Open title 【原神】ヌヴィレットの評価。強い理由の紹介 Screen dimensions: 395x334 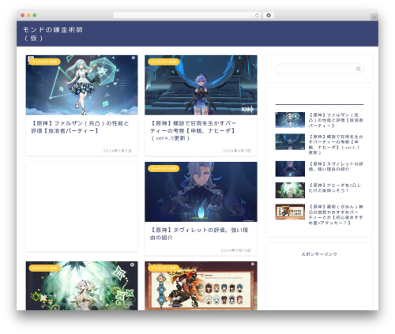click(x=199, y=234)
